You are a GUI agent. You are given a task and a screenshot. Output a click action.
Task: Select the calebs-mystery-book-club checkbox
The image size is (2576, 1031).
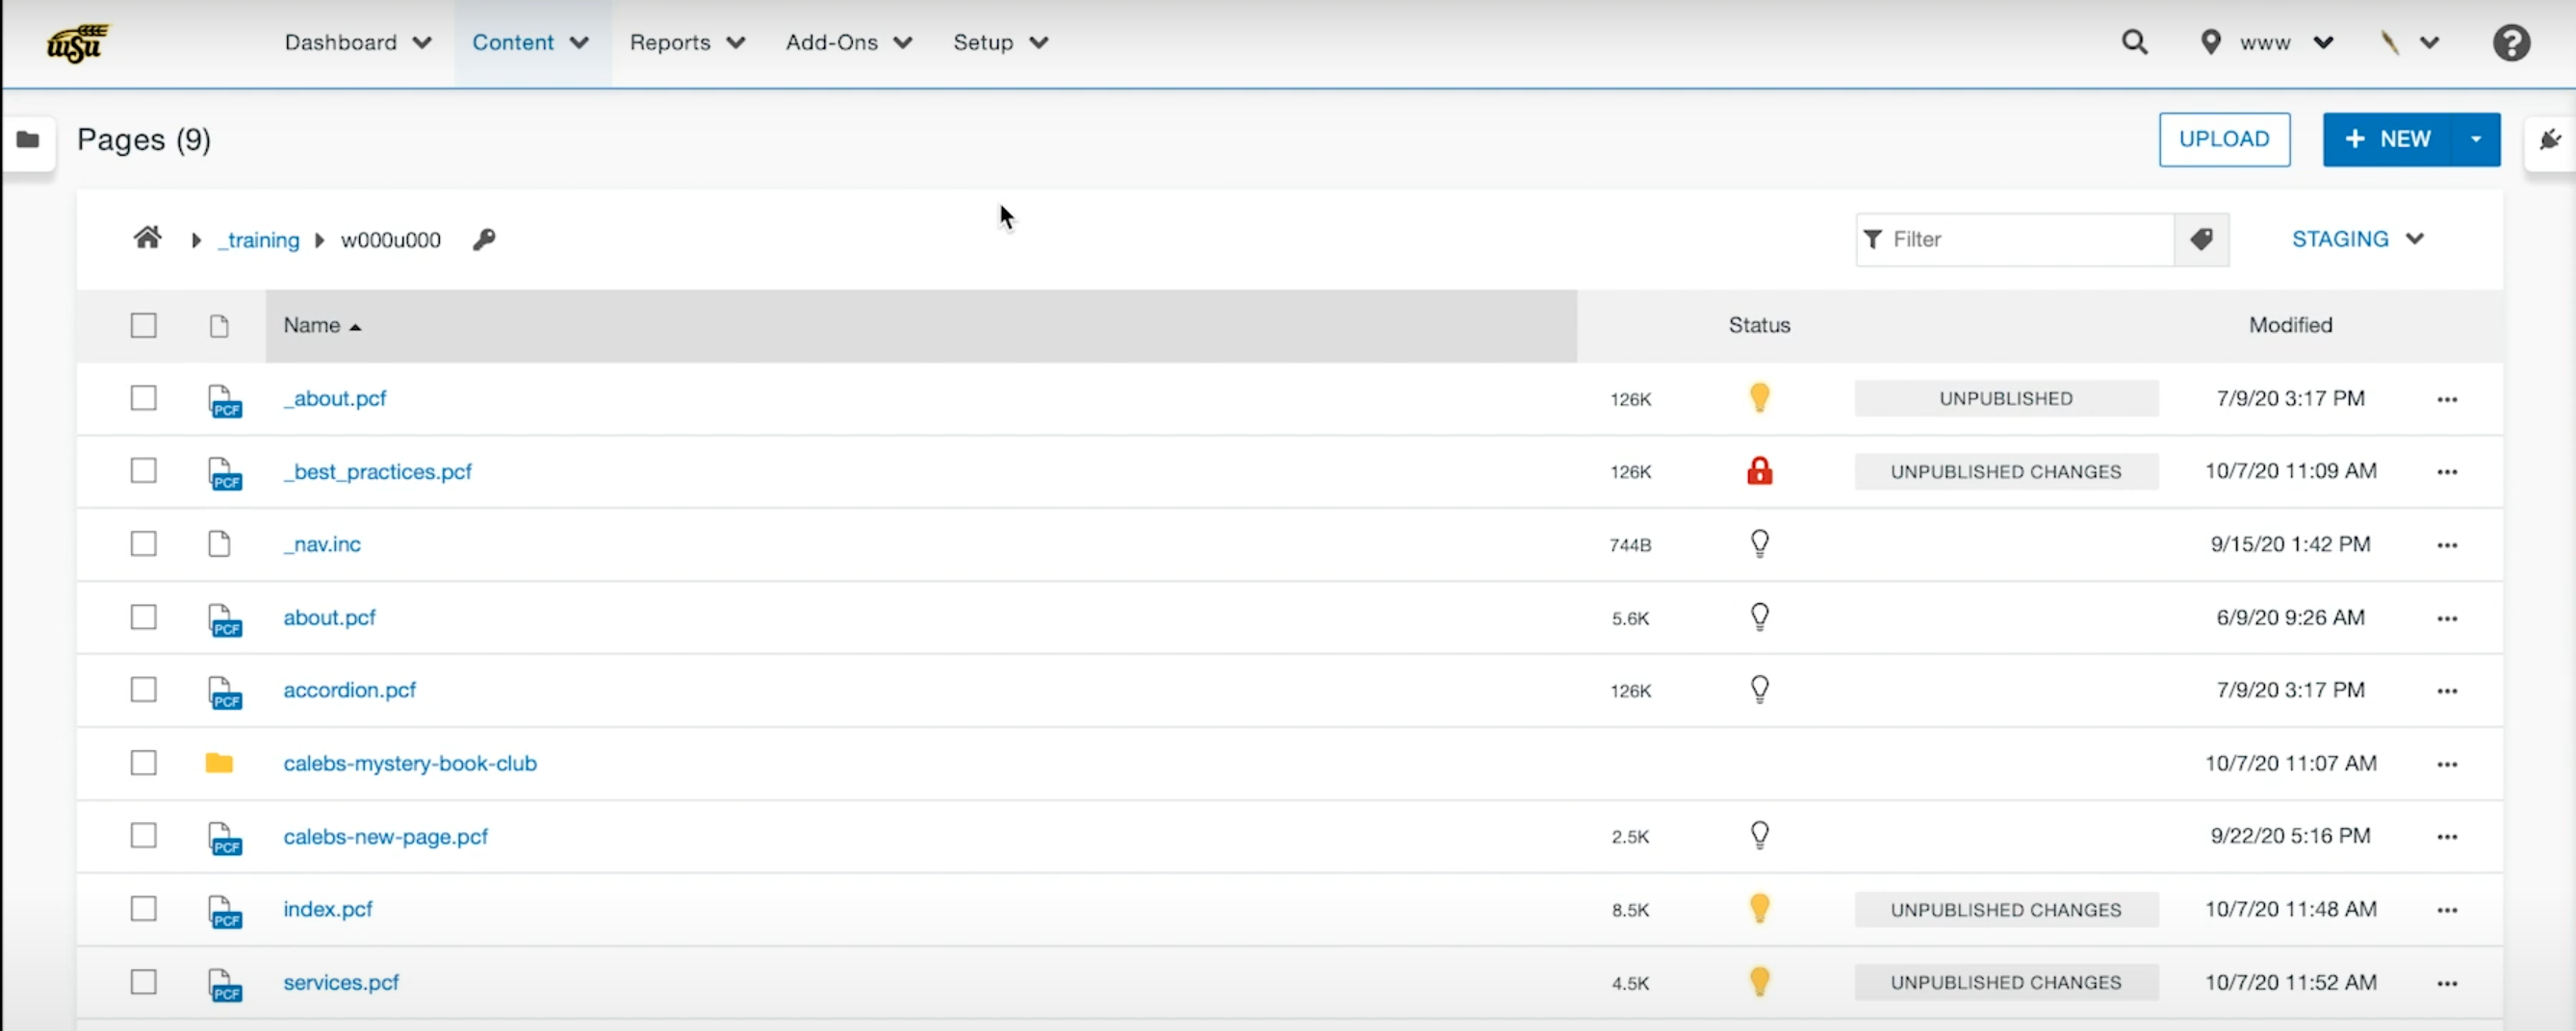pyautogui.click(x=144, y=763)
